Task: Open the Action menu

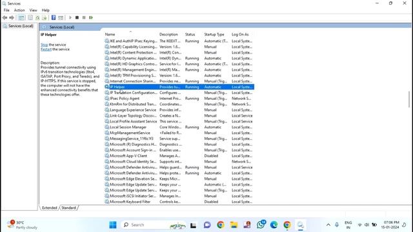Action: pos(19,10)
